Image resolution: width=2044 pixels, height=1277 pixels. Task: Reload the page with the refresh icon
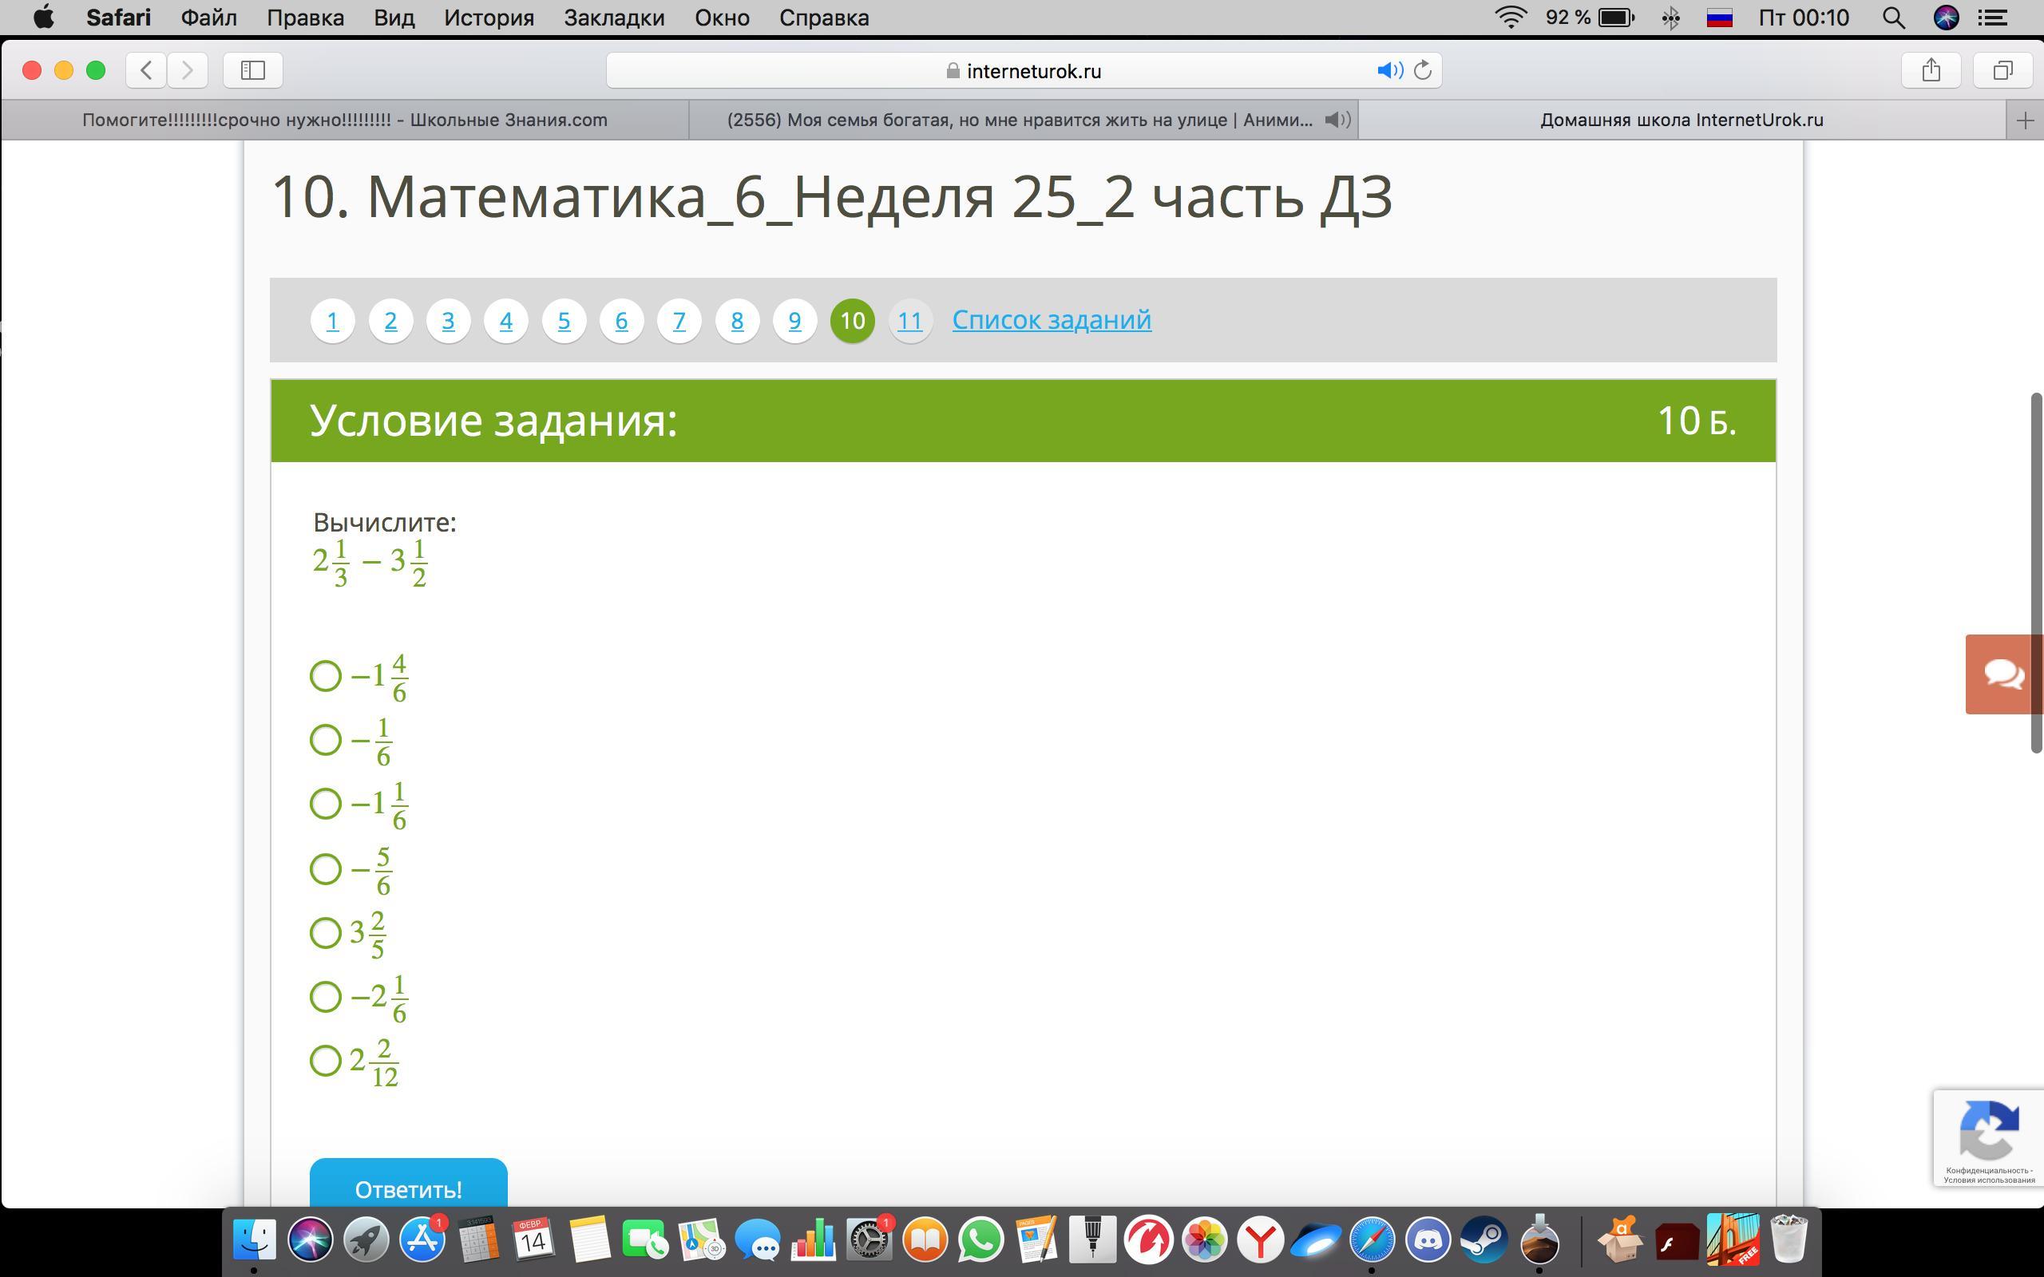[1422, 70]
